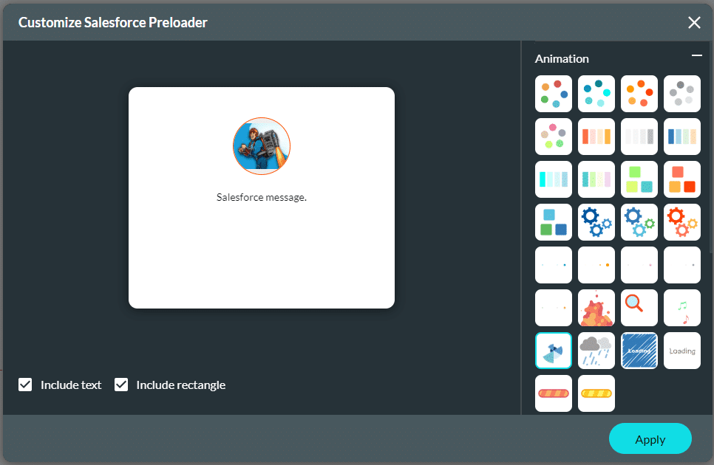Collapse the Animation panel

click(696, 55)
